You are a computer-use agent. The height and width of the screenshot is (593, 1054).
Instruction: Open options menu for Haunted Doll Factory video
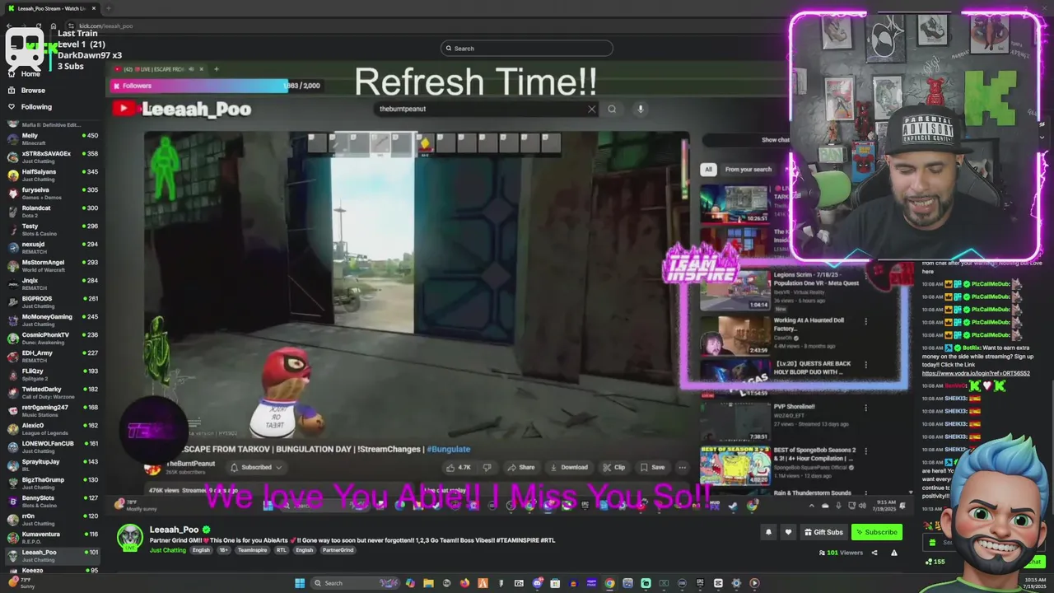tap(865, 321)
